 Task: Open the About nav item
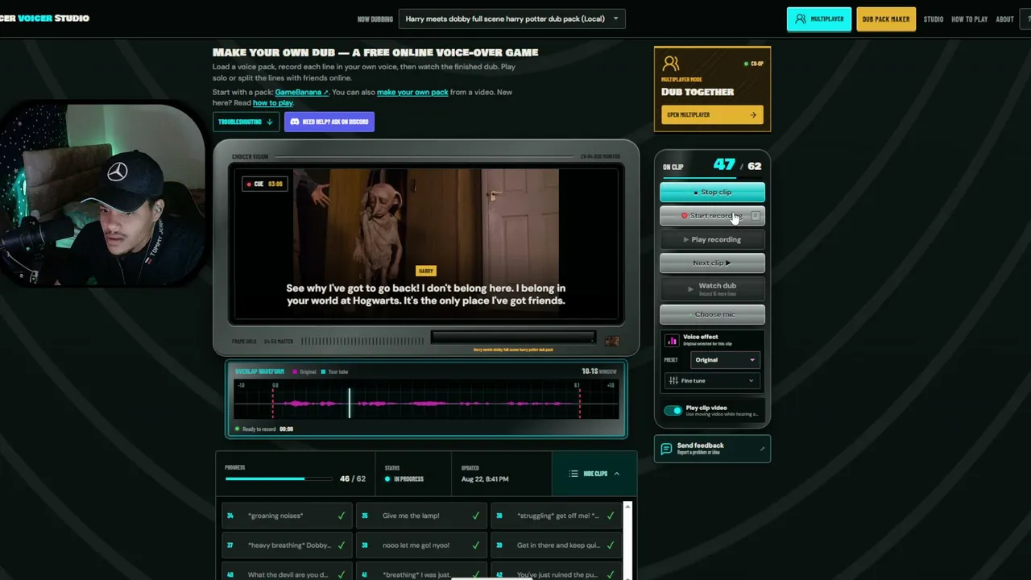click(x=1004, y=19)
